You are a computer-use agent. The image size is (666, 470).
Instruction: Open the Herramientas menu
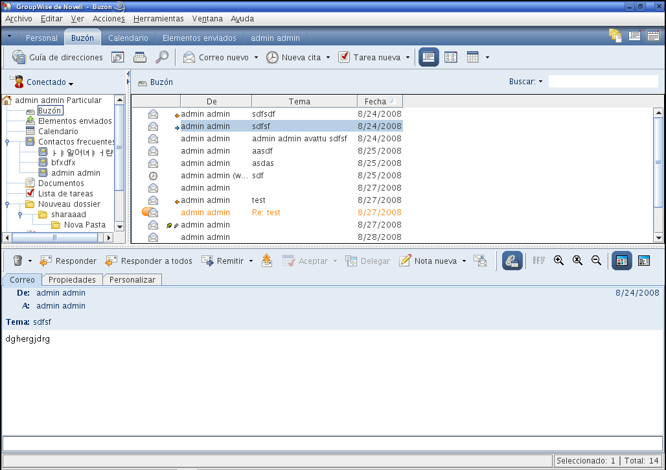[x=159, y=19]
